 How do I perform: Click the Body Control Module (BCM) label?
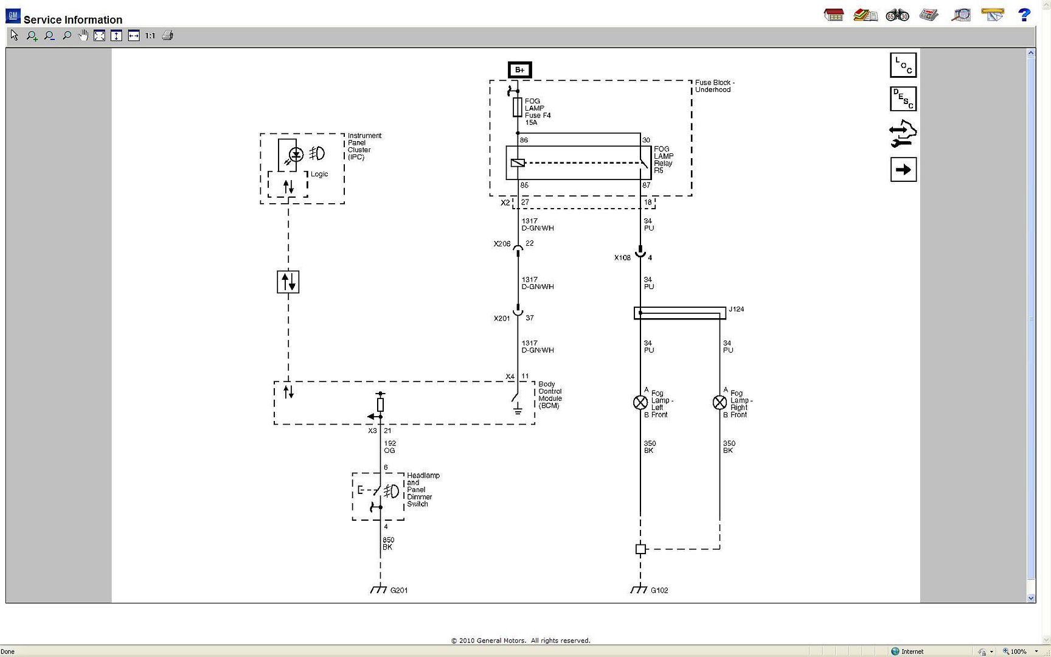click(x=550, y=395)
